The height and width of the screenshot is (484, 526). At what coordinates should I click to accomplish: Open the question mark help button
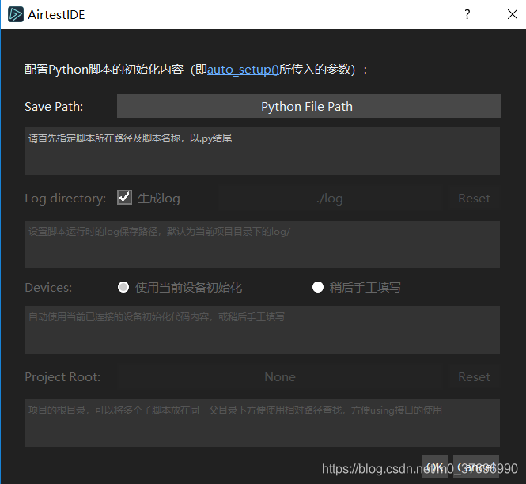click(x=467, y=14)
